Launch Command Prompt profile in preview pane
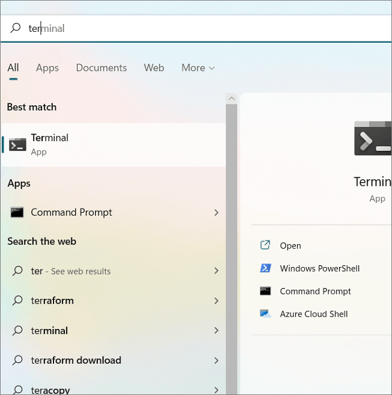 tap(315, 291)
